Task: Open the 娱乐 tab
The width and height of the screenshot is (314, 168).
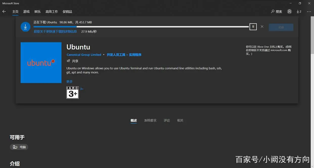Action: [x=37, y=12]
